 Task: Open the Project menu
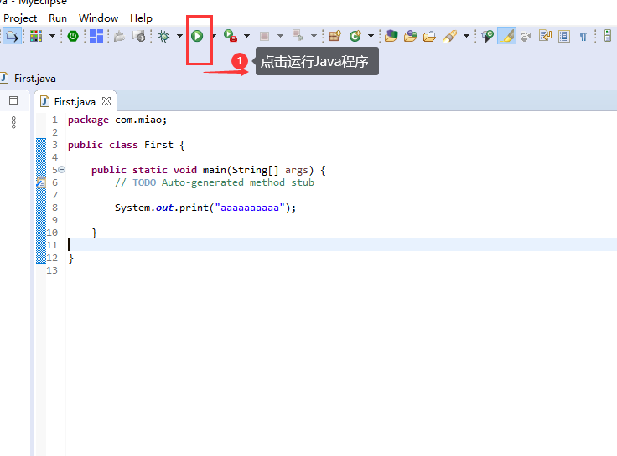click(20, 18)
